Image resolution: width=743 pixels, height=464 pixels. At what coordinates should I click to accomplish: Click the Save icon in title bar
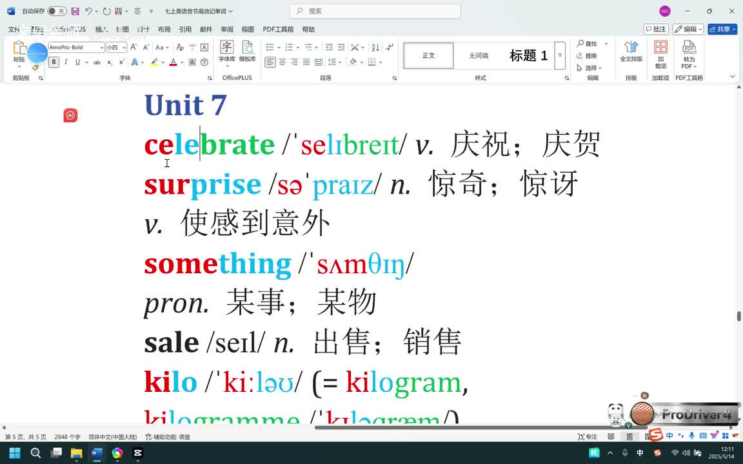(75, 11)
